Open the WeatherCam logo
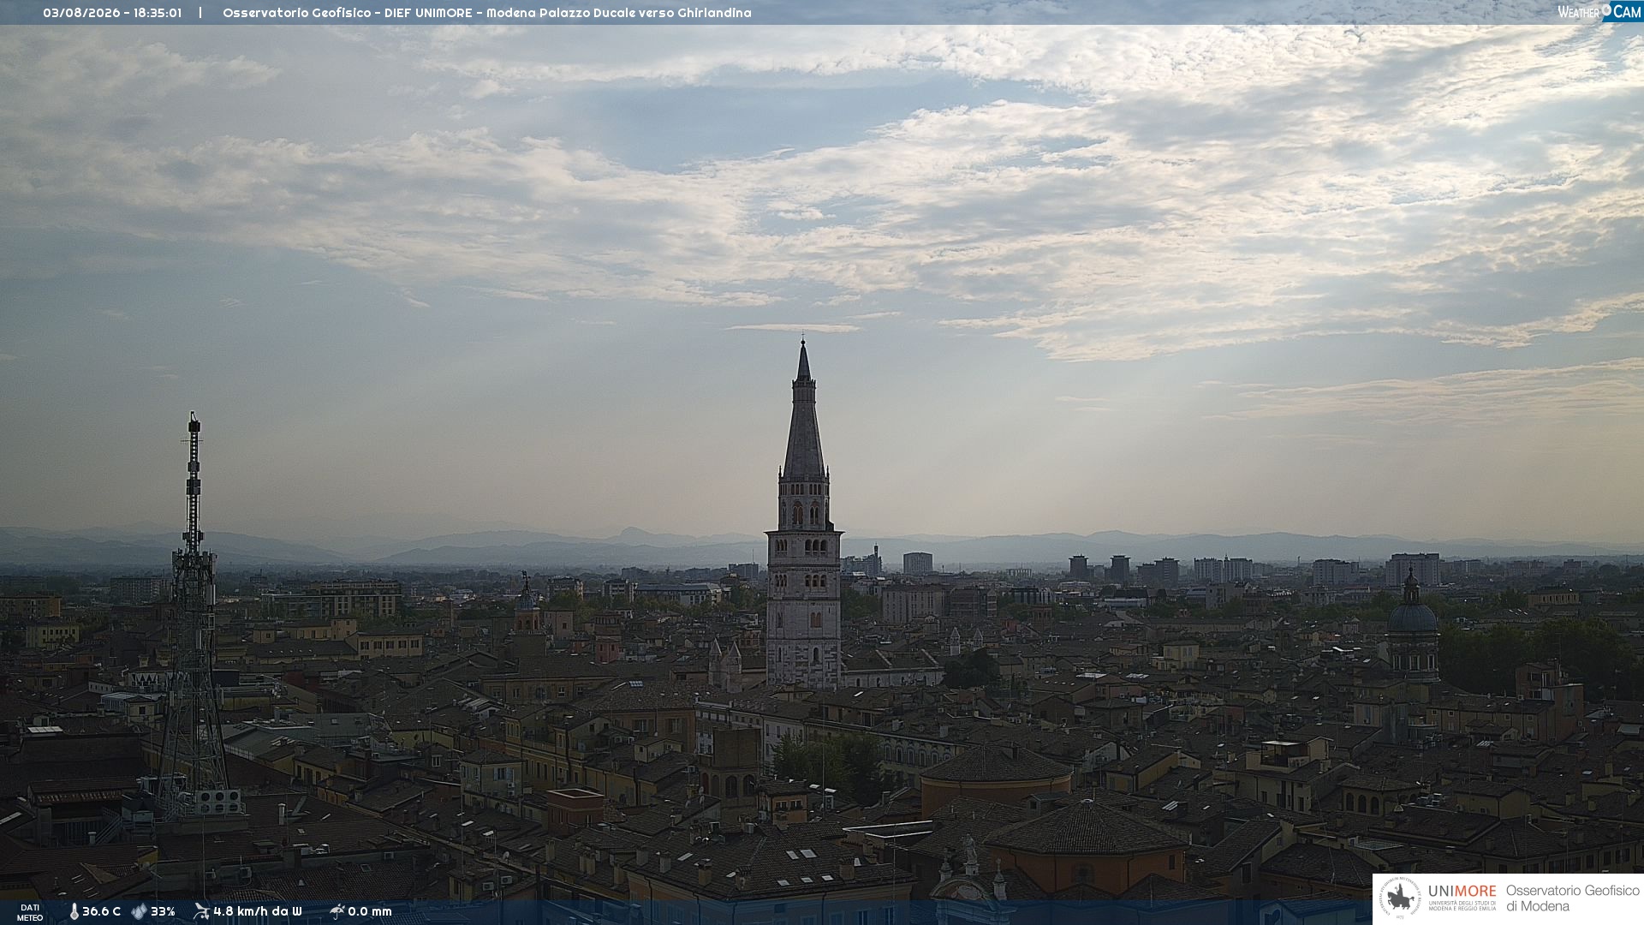1644x925 pixels. [1599, 11]
